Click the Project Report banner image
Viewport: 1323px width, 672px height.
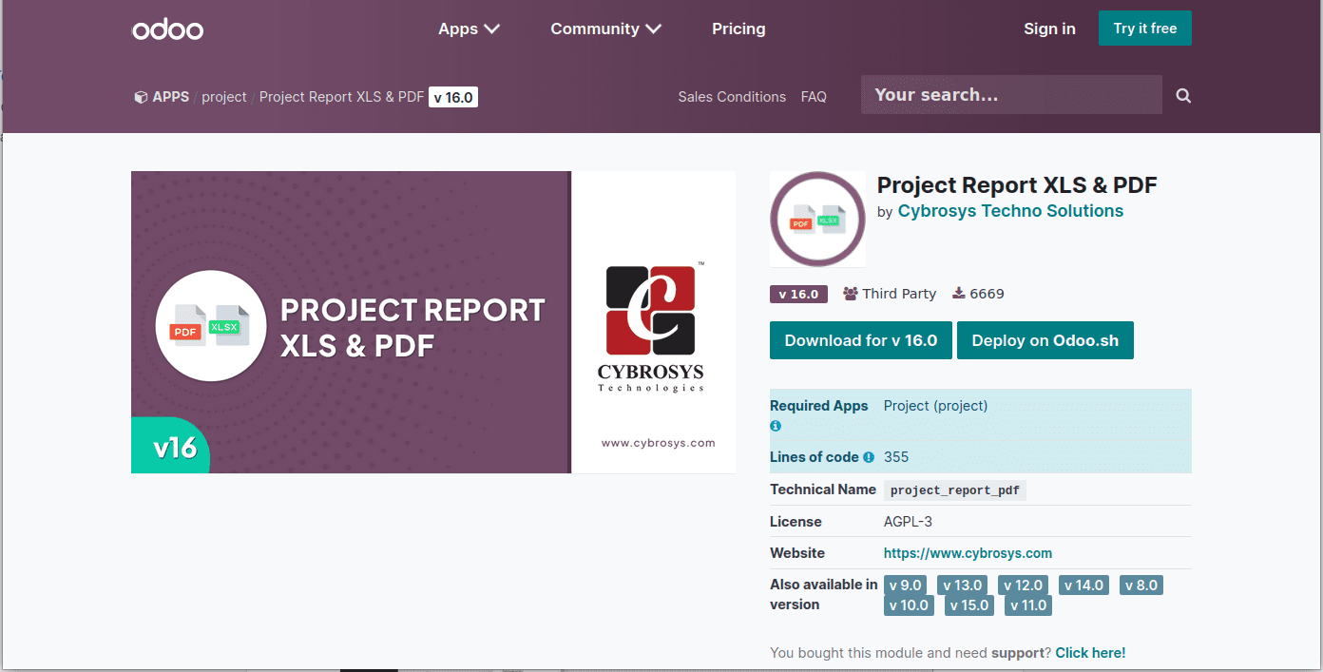click(433, 322)
